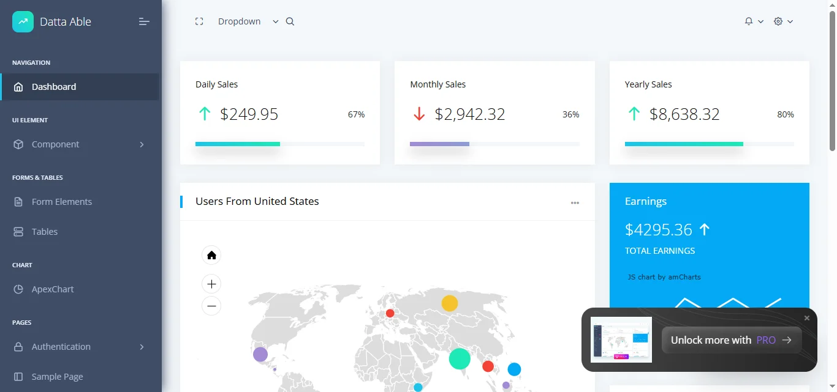
Task: Click purple bubble on map over Mexico
Action: click(260, 354)
